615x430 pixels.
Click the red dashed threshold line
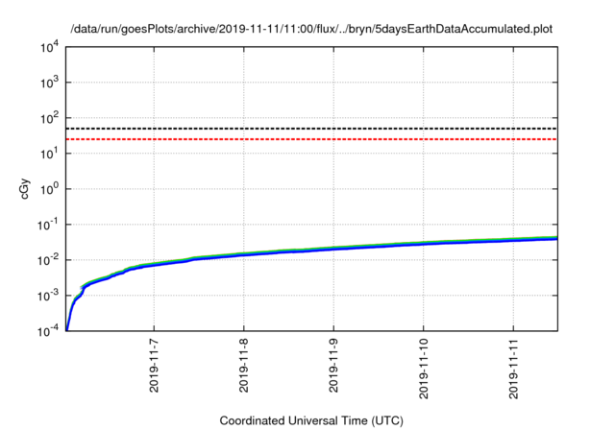pyautogui.click(x=311, y=139)
